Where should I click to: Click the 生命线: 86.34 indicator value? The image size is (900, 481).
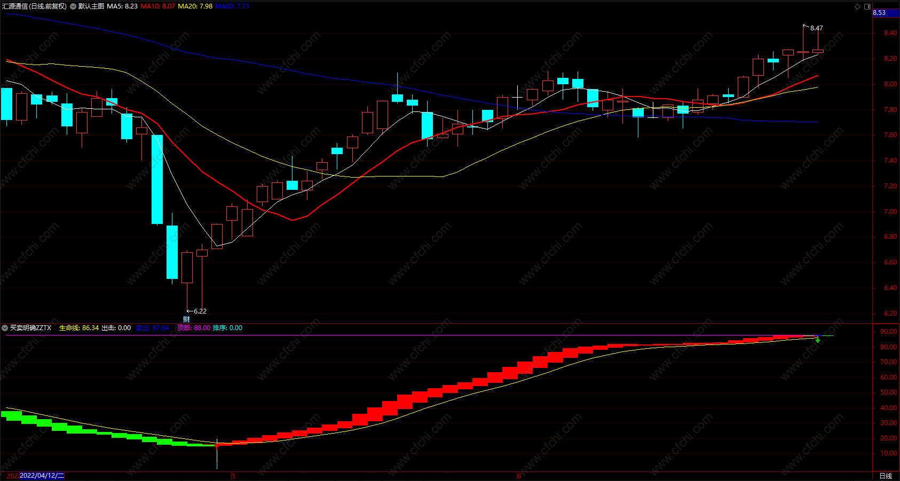79,328
